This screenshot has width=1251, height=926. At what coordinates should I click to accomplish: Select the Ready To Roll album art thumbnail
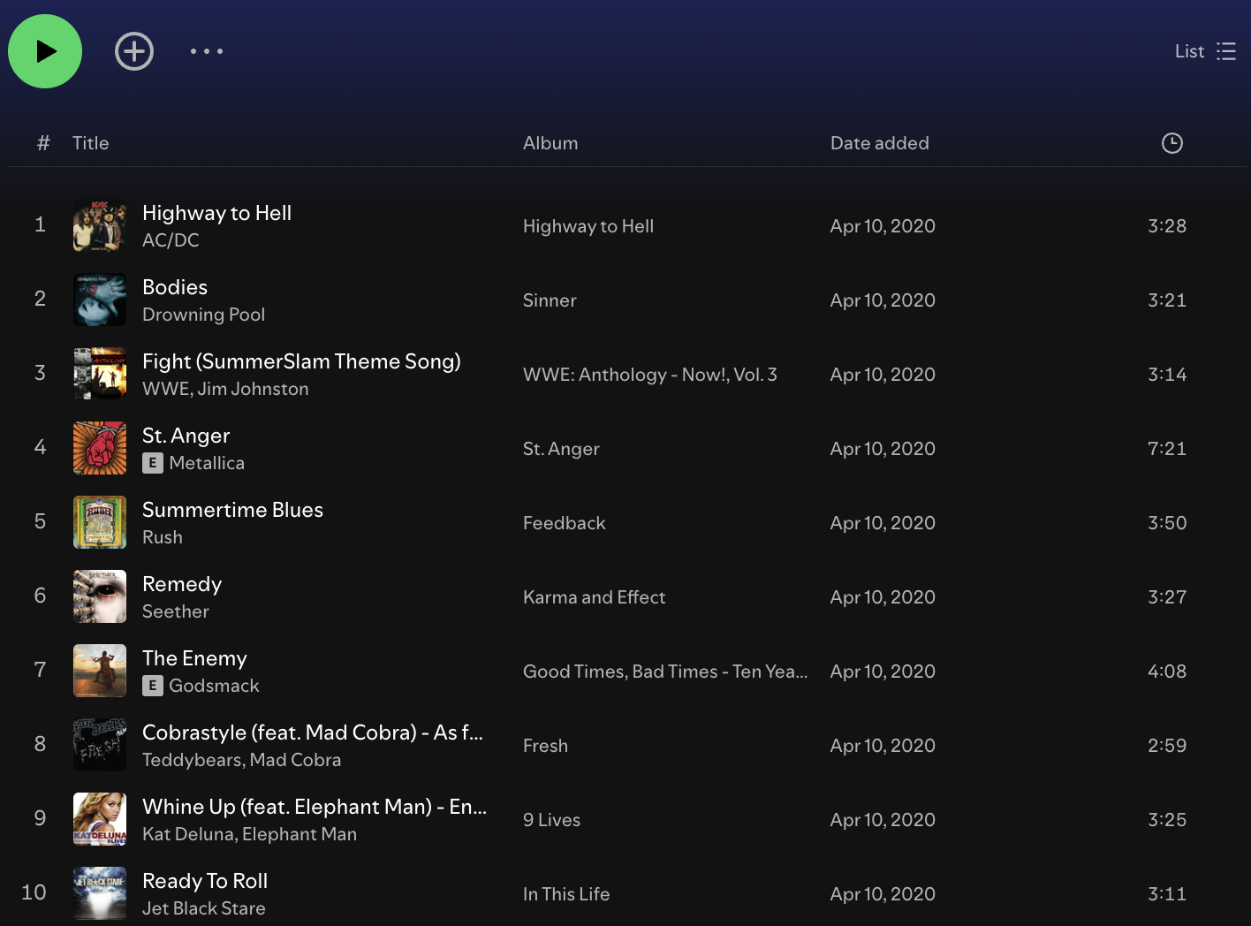tap(100, 893)
